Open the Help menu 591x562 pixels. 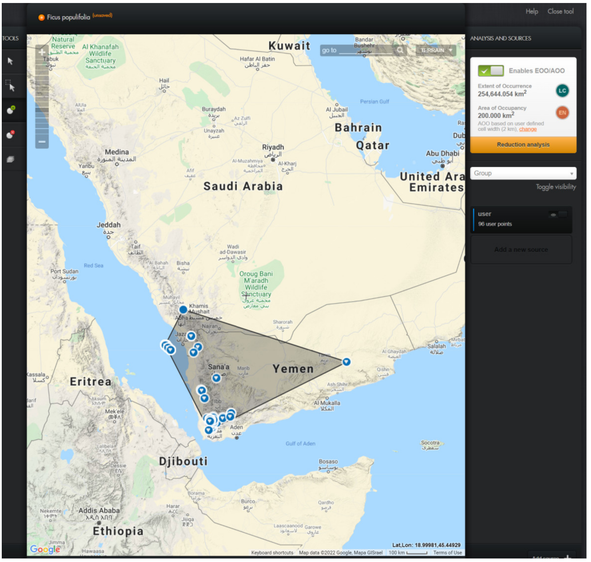(532, 11)
